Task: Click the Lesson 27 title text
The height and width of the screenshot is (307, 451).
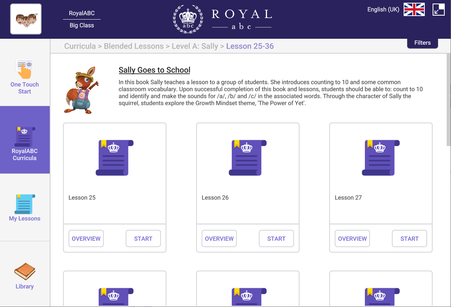Action: coord(348,198)
